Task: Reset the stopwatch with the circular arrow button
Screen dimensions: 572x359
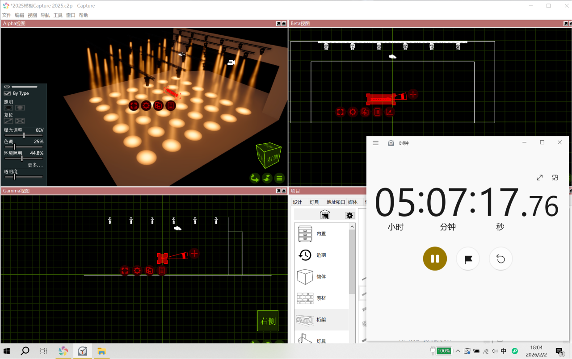Action: click(500, 259)
